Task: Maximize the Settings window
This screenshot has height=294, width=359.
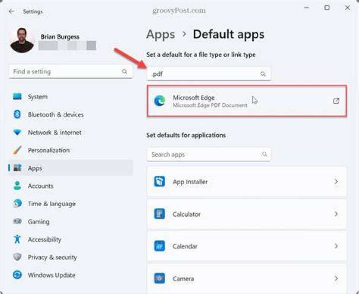Action: (327, 7)
